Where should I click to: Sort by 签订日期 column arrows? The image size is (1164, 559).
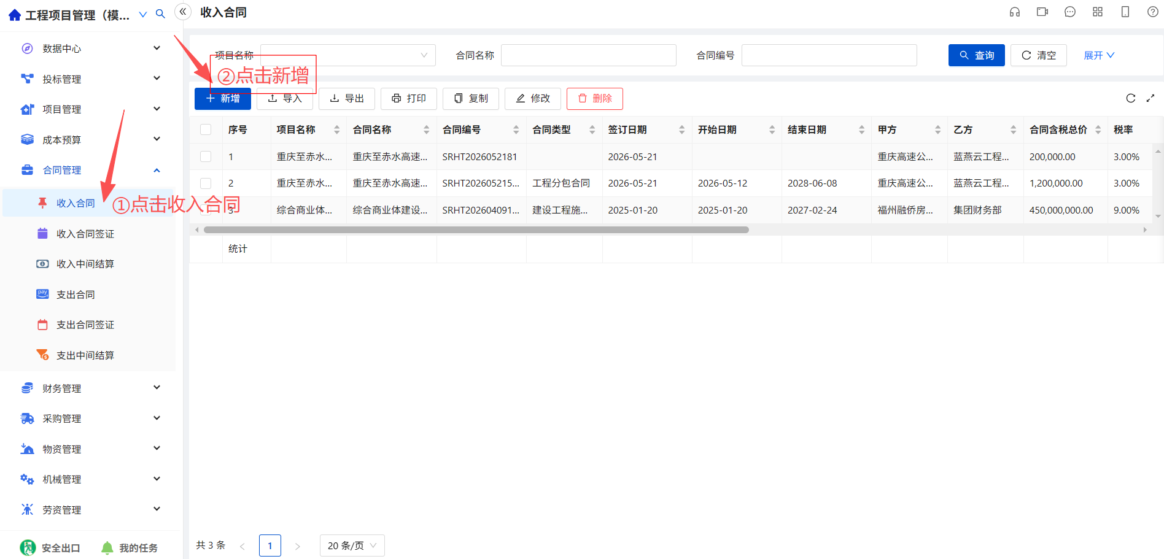682,129
